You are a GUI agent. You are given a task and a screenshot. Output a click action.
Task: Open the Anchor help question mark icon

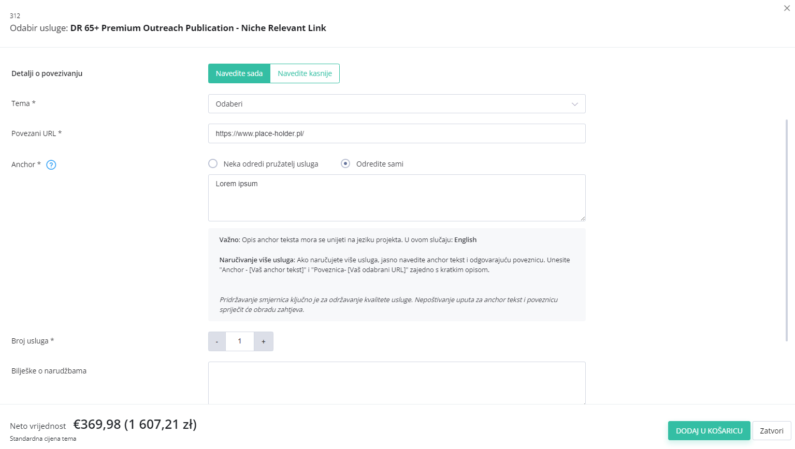[x=51, y=165]
